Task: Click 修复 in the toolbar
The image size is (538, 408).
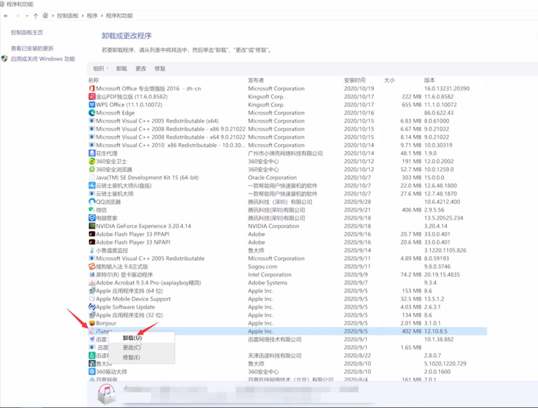Action: click(x=160, y=68)
